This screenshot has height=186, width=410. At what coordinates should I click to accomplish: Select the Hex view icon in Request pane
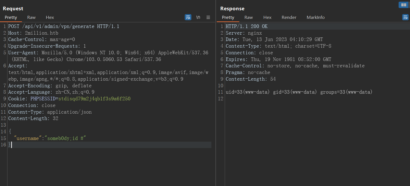coord(50,17)
